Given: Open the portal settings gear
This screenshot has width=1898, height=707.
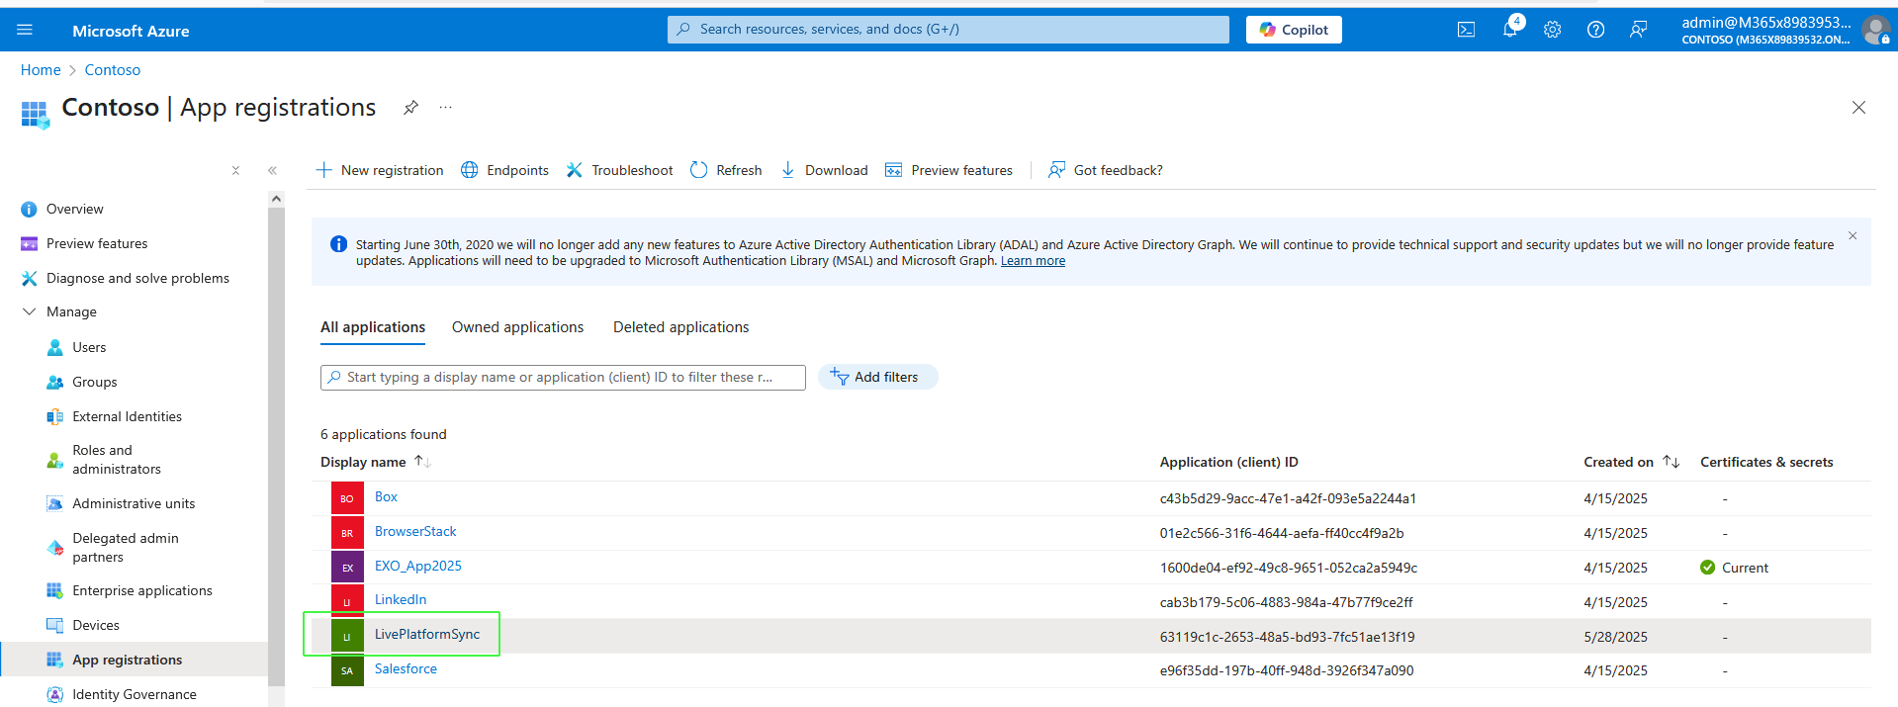Looking at the screenshot, I should 1552,30.
